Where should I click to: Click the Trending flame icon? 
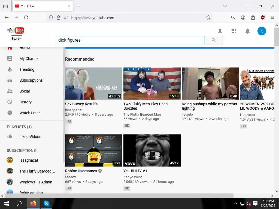(x=10, y=69)
